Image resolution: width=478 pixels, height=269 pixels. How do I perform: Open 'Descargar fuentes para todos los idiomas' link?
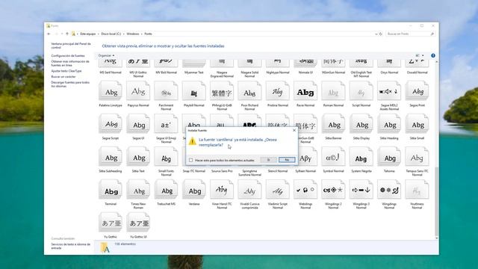[x=70, y=84]
